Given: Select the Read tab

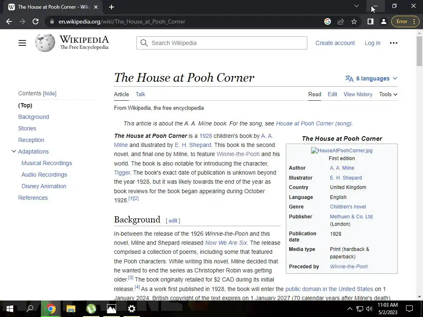Looking at the screenshot, I should [314, 95].
